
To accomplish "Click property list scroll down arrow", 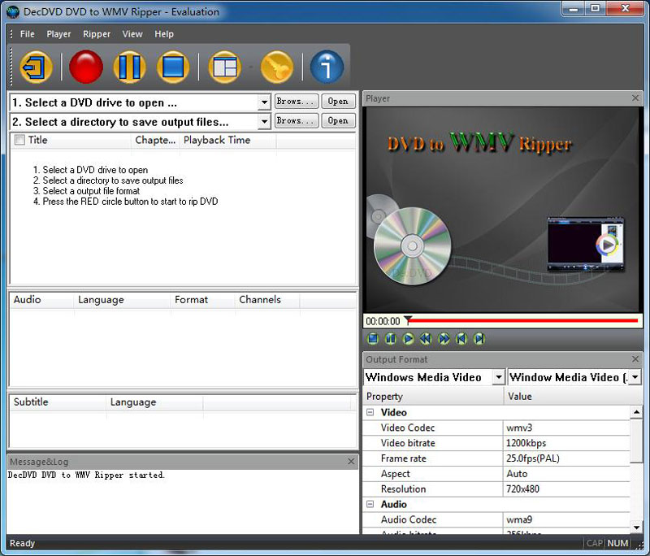I will click(x=636, y=528).
